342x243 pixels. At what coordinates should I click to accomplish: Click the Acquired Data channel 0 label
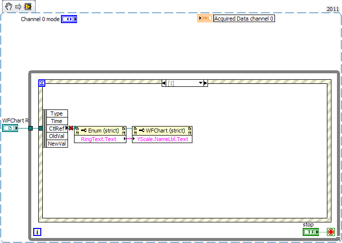pyautogui.click(x=244, y=19)
